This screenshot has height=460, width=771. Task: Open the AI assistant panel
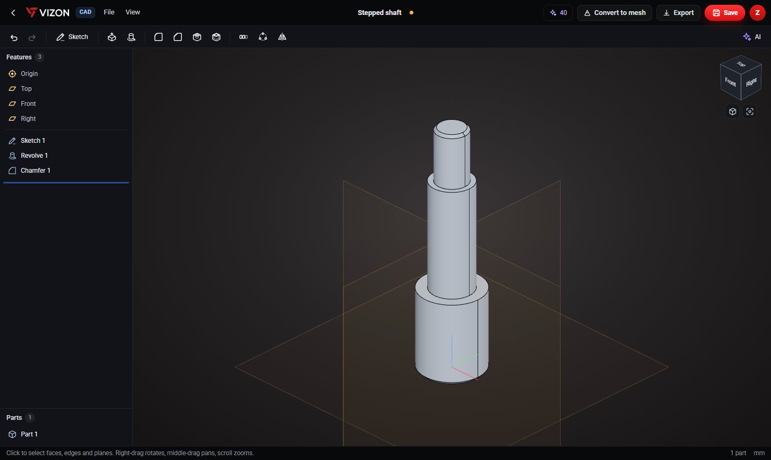tap(752, 37)
